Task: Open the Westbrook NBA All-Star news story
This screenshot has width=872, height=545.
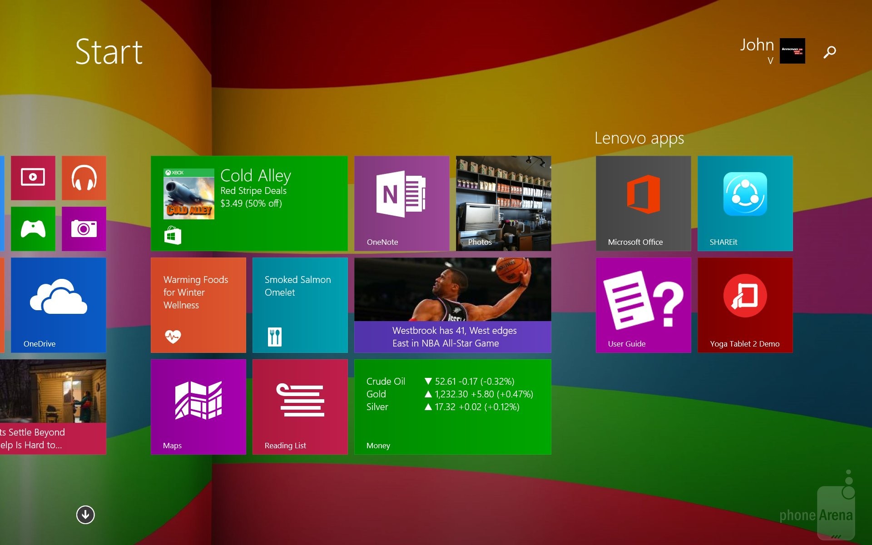Action: point(452,305)
